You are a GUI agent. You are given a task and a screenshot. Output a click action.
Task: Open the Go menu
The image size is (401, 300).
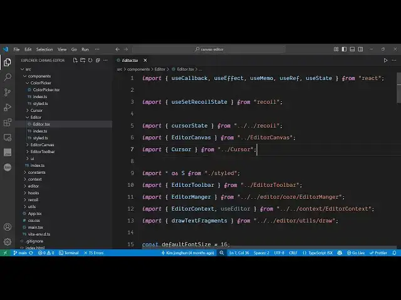click(74, 49)
